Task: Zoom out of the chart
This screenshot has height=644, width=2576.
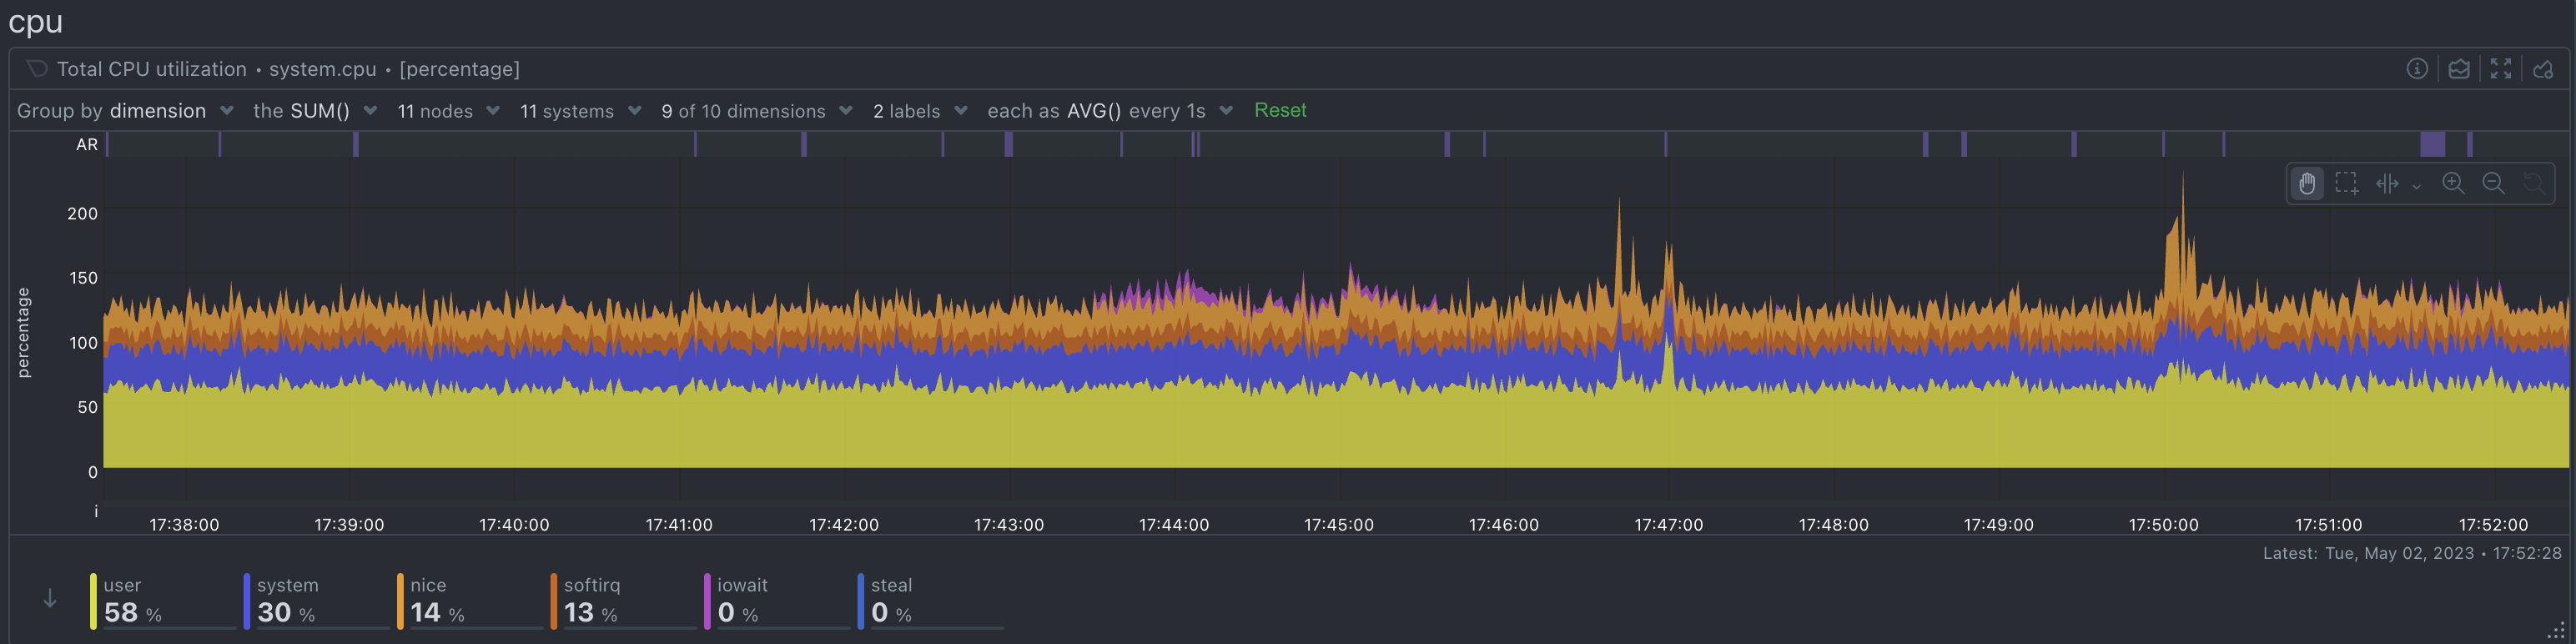Action: coord(2493,184)
